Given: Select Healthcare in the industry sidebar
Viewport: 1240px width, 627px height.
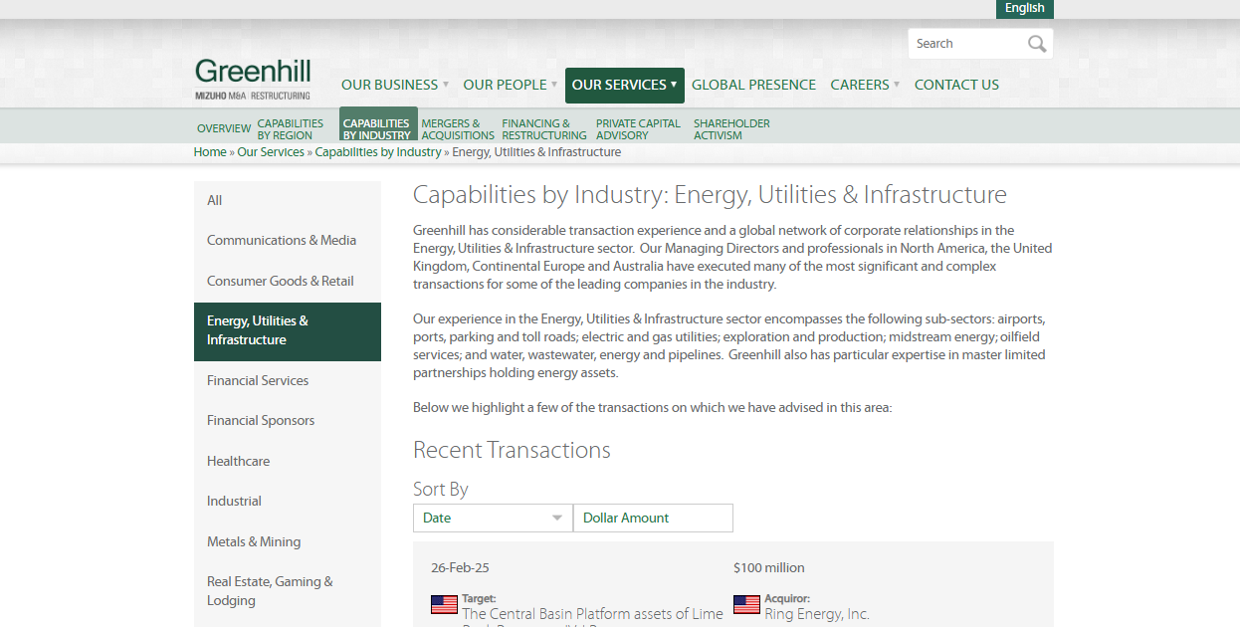Looking at the screenshot, I should pos(239,461).
